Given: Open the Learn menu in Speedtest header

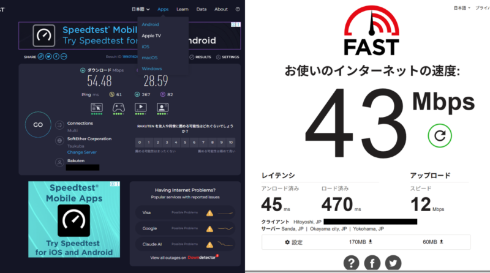Looking at the screenshot, I should pyautogui.click(x=182, y=9).
